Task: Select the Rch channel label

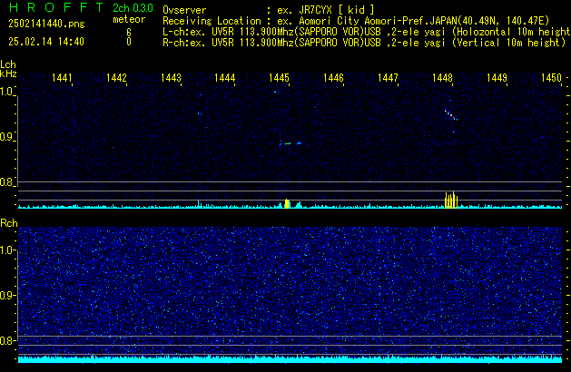Action: point(9,223)
